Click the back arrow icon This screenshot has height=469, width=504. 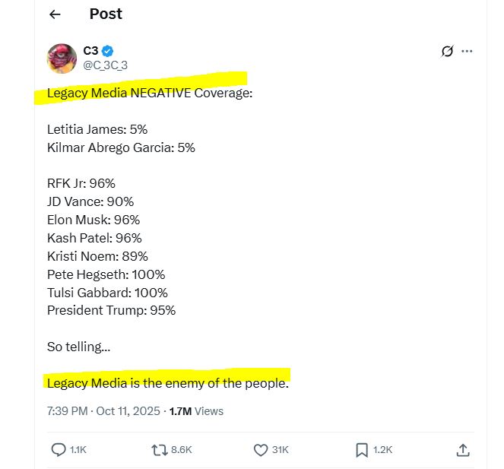tap(55, 14)
